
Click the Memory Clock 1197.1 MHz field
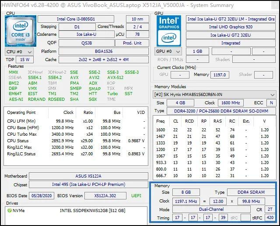(186, 202)
